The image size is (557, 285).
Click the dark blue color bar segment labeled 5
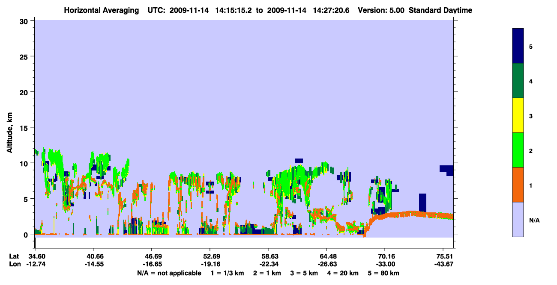518,46
